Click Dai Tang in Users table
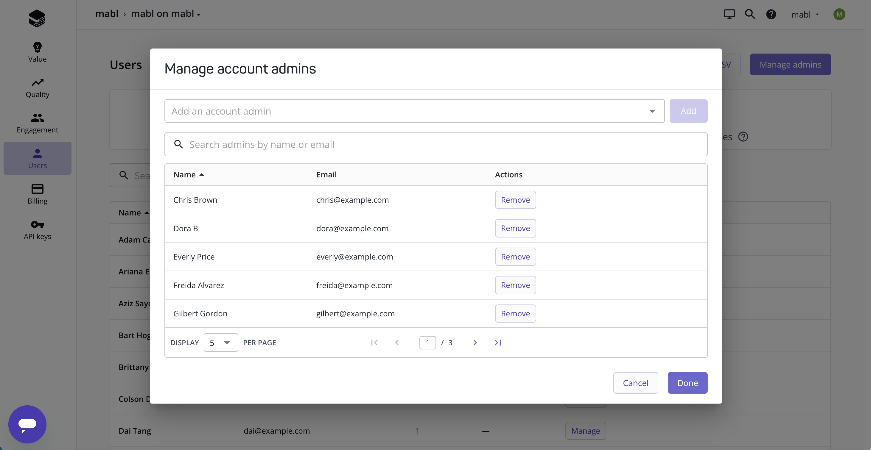 tap(135, 431)
